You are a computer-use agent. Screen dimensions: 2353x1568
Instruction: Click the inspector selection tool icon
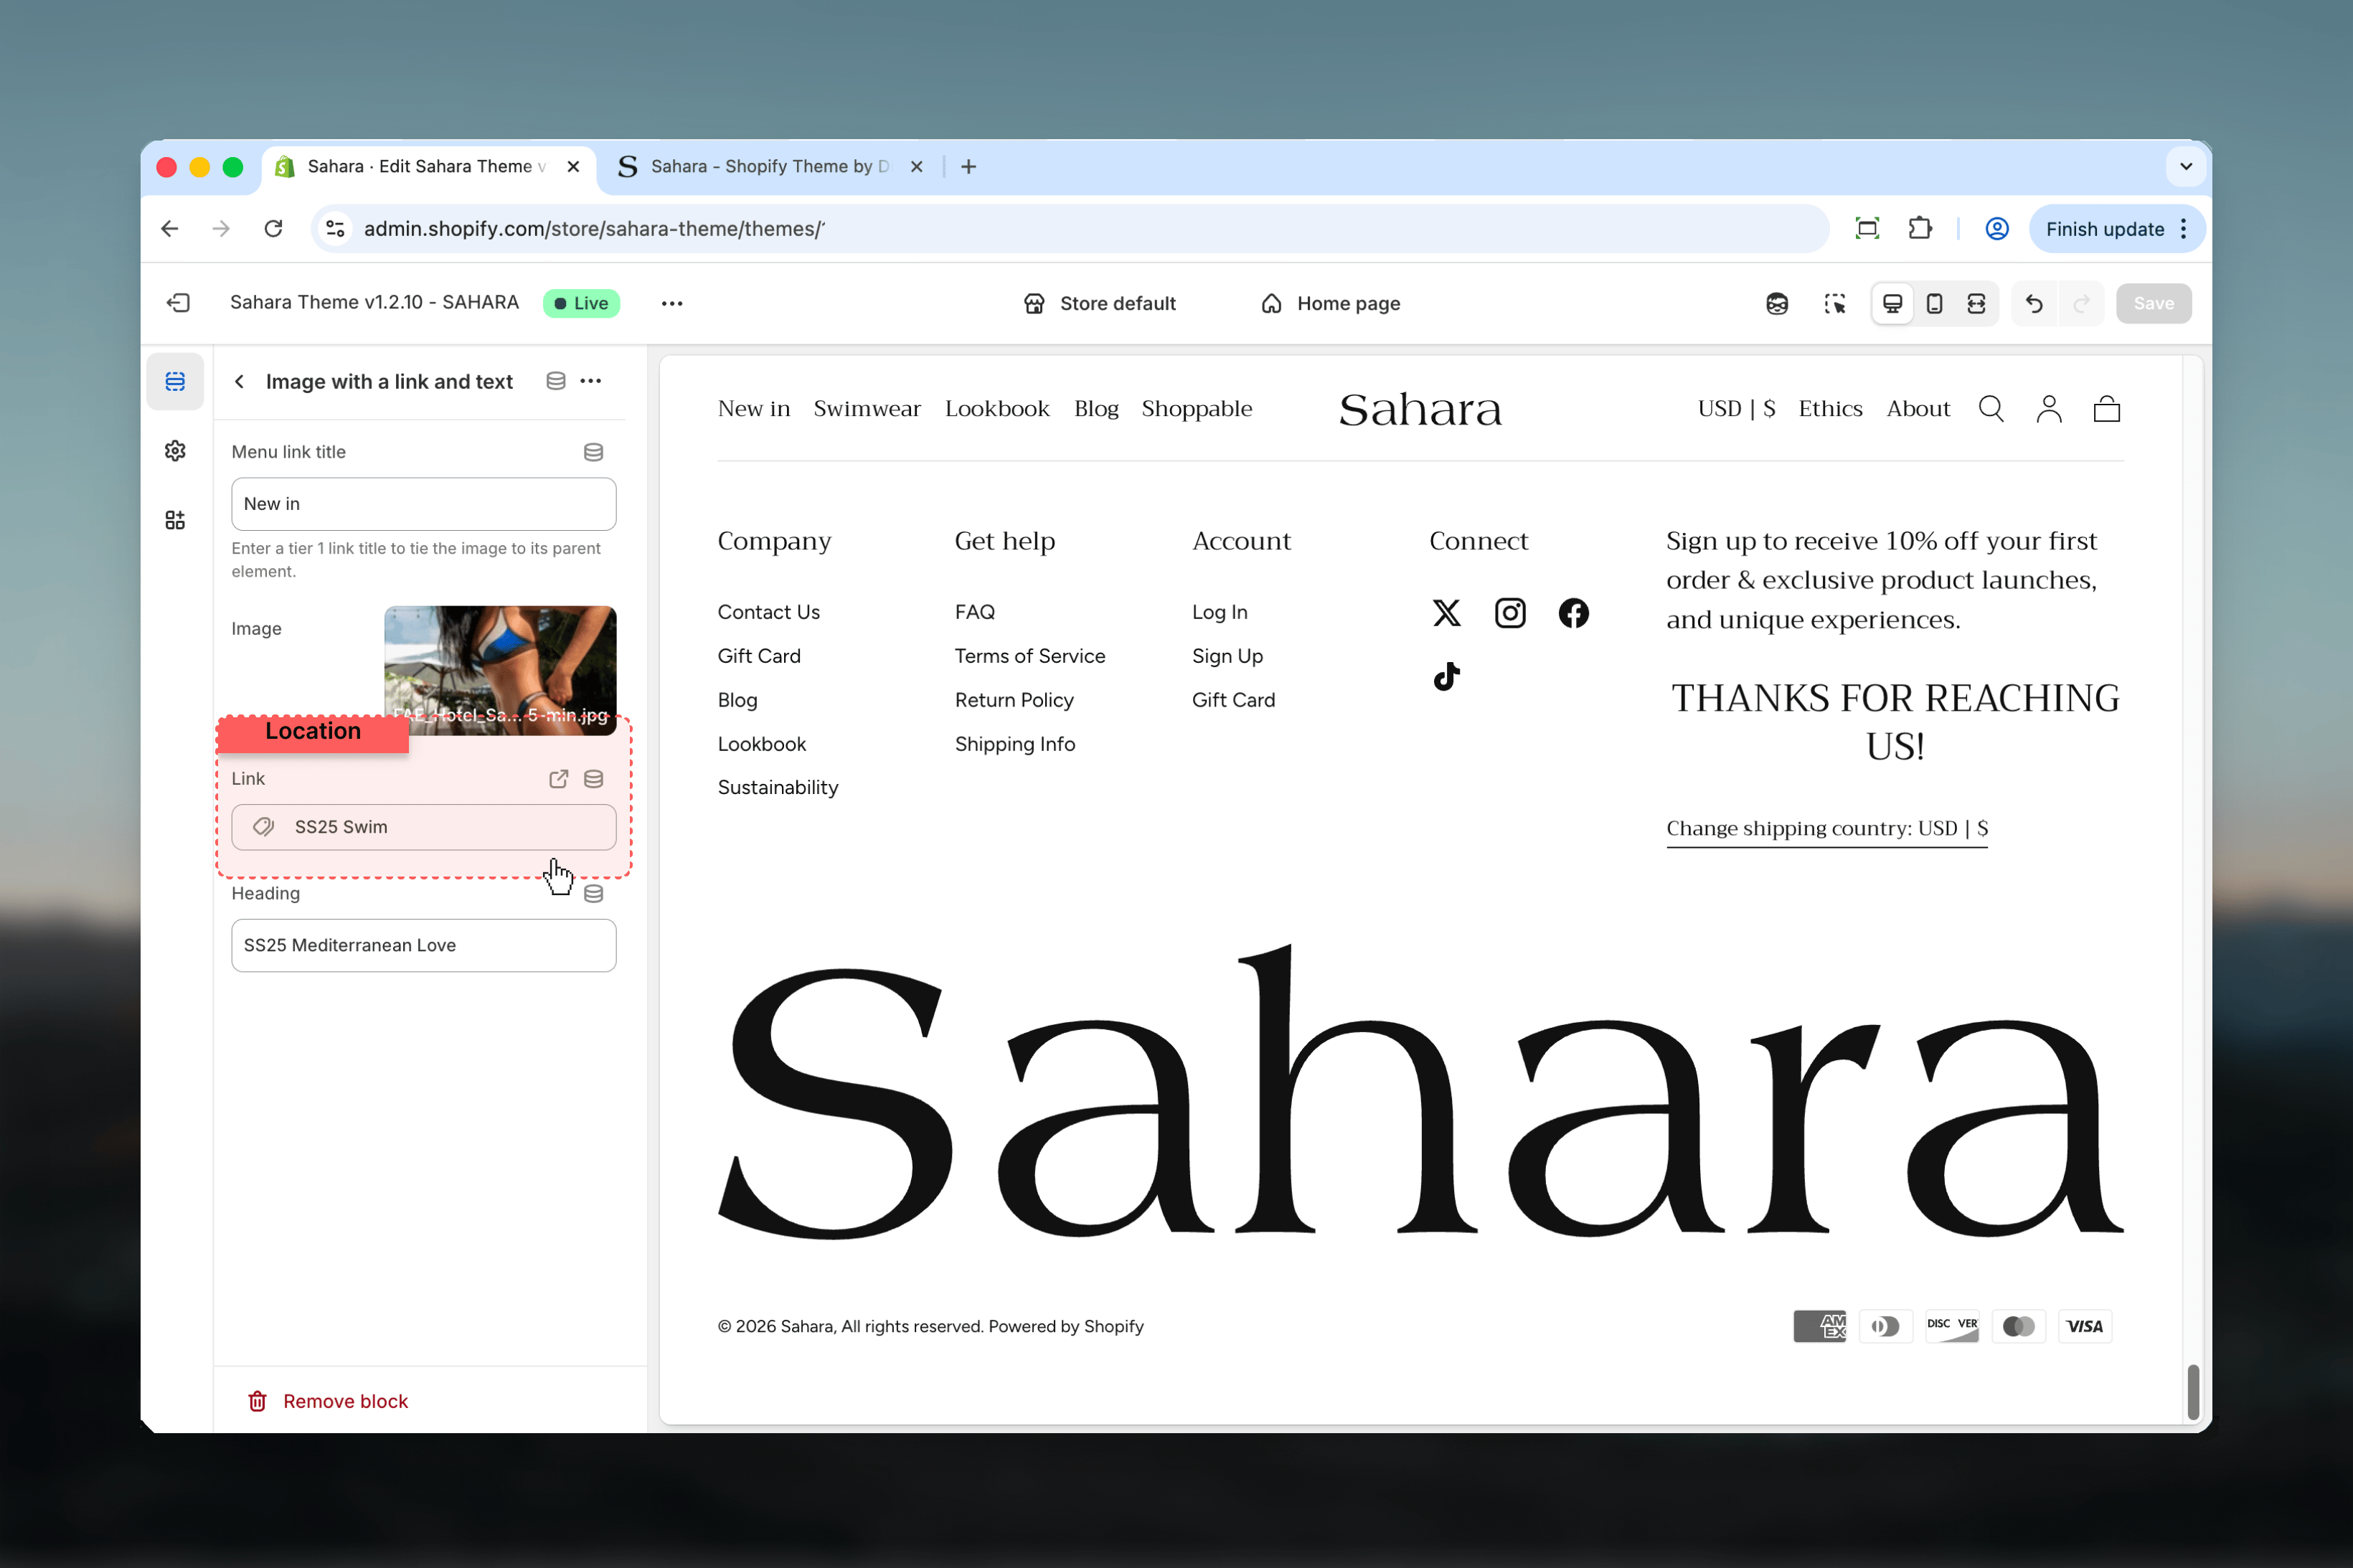pos(1835,304)
